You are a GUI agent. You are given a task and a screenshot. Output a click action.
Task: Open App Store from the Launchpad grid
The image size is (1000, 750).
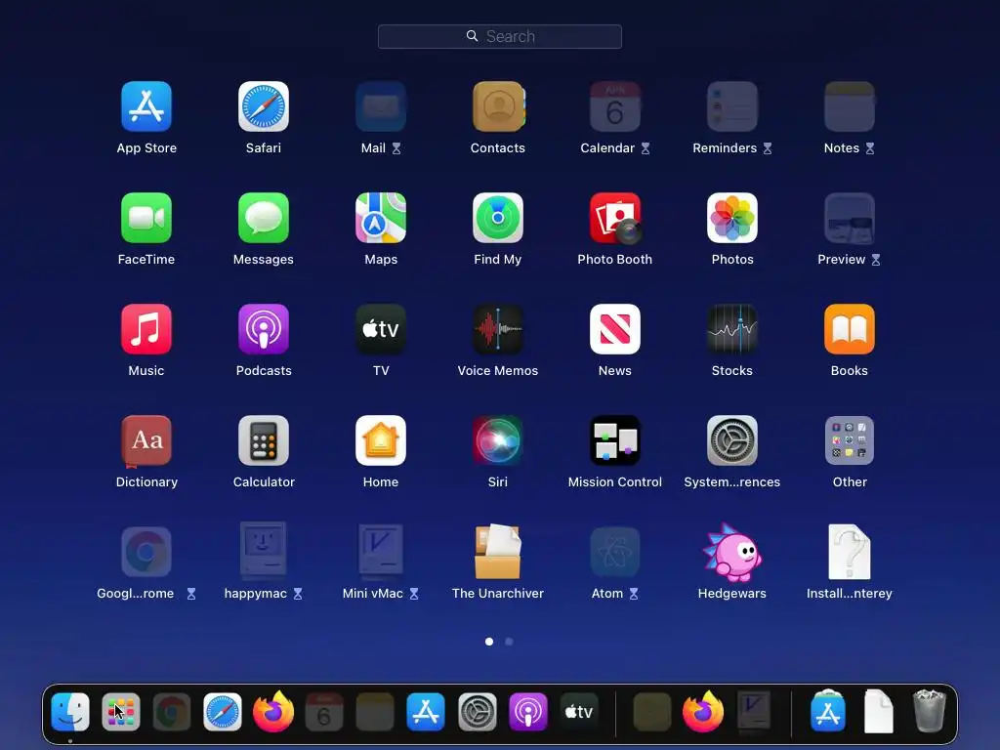point(146,106)
